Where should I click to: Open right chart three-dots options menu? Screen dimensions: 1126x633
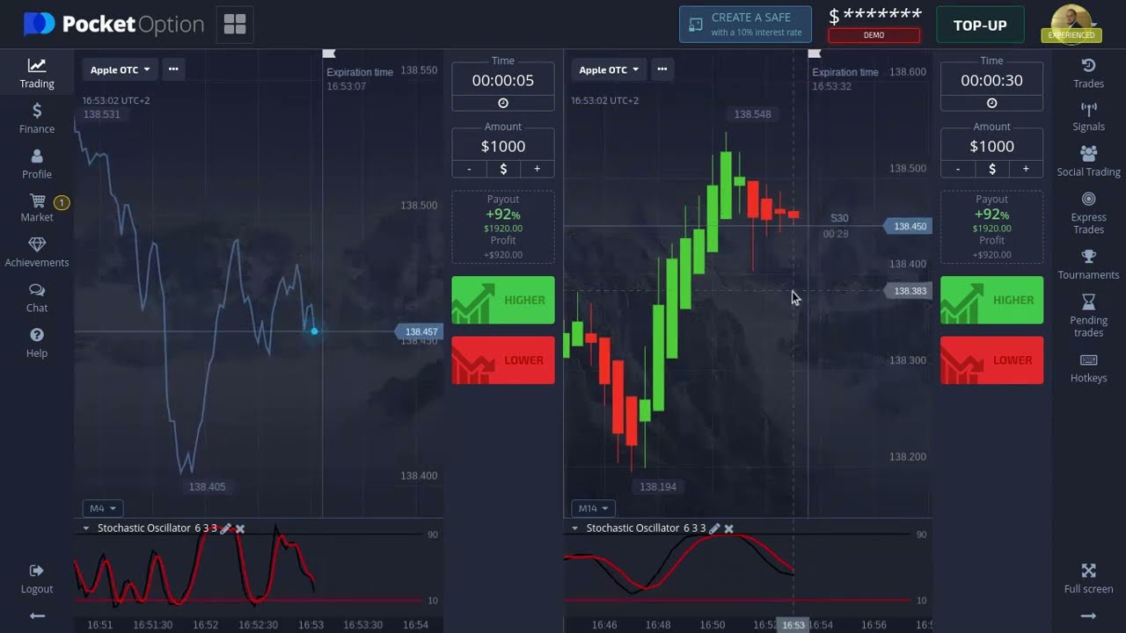click(x=662, y=69)
